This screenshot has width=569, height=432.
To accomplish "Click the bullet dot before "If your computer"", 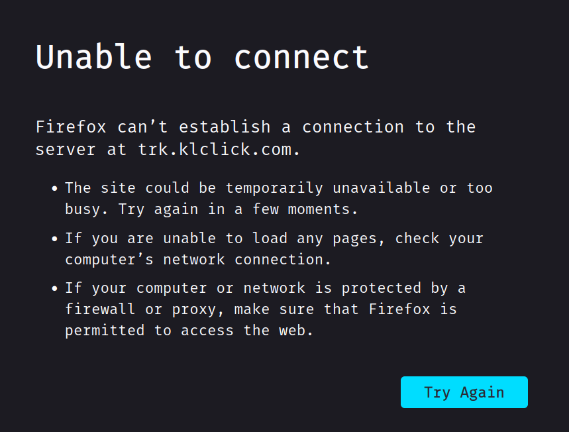I will point(54,289).
